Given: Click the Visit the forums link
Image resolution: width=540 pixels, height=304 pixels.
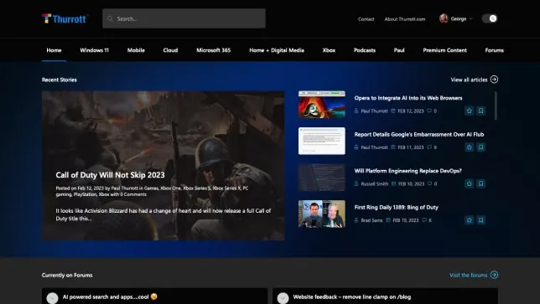Looking at the screenshot, I should click(469, 276).
